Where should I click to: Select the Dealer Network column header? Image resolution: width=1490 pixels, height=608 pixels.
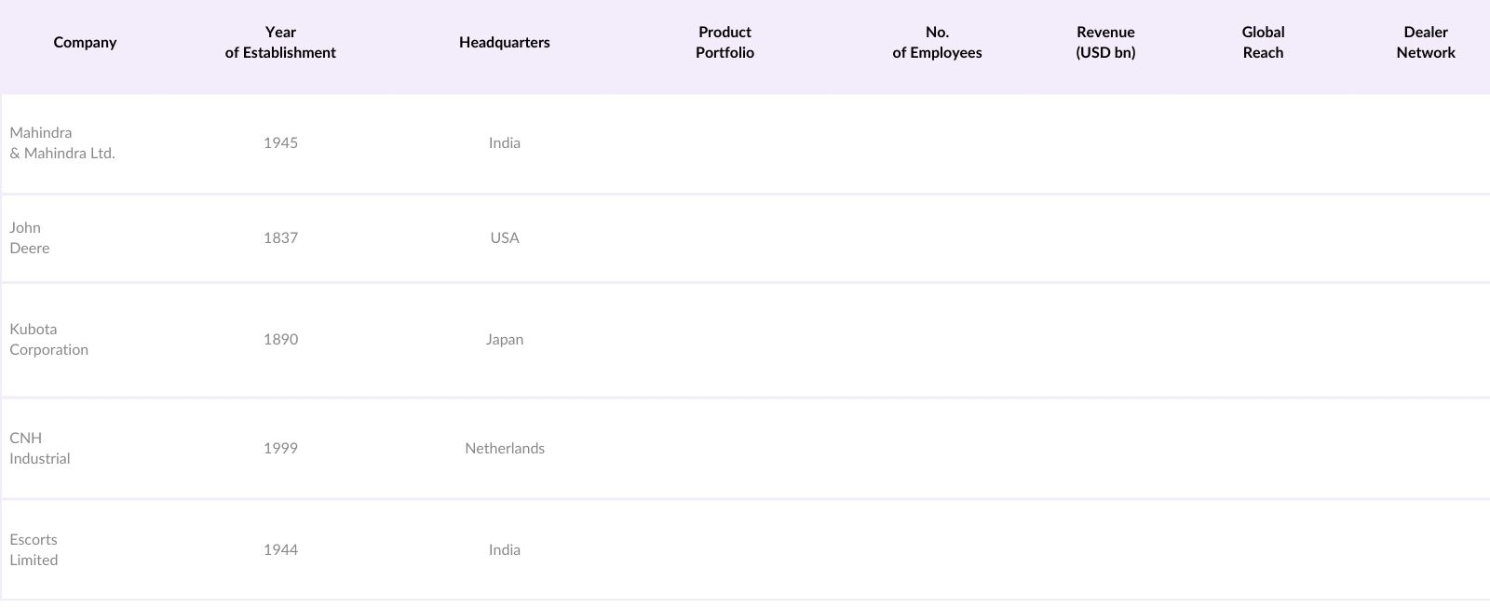pyautogui.click(x=1425, y=43)
